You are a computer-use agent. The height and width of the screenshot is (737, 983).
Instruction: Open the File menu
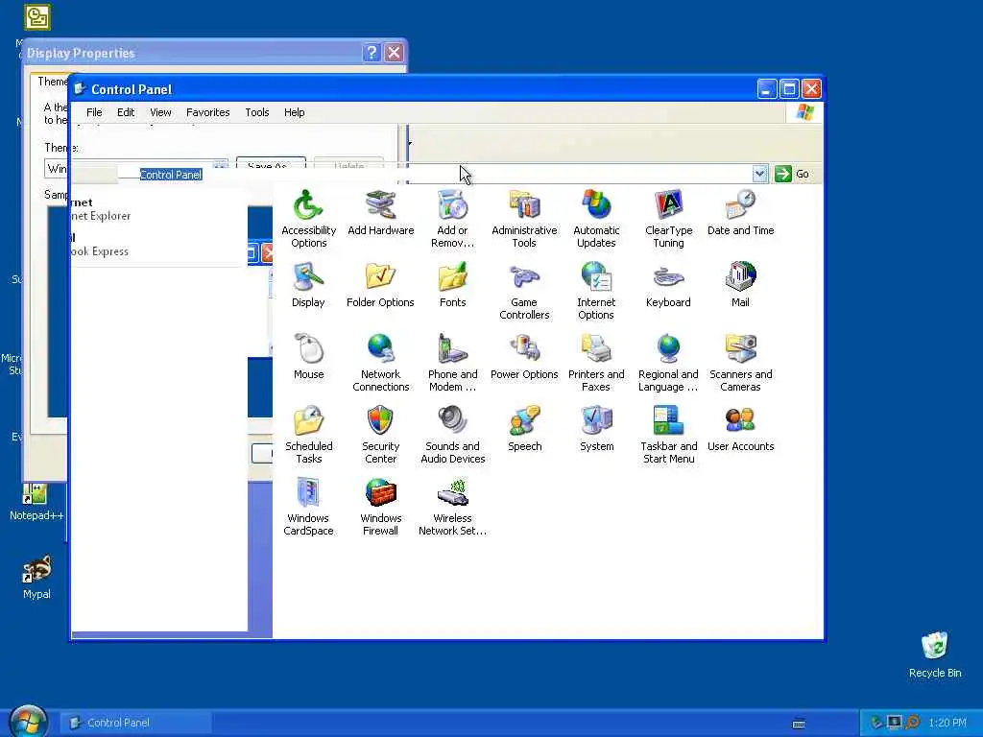(94, 112)
